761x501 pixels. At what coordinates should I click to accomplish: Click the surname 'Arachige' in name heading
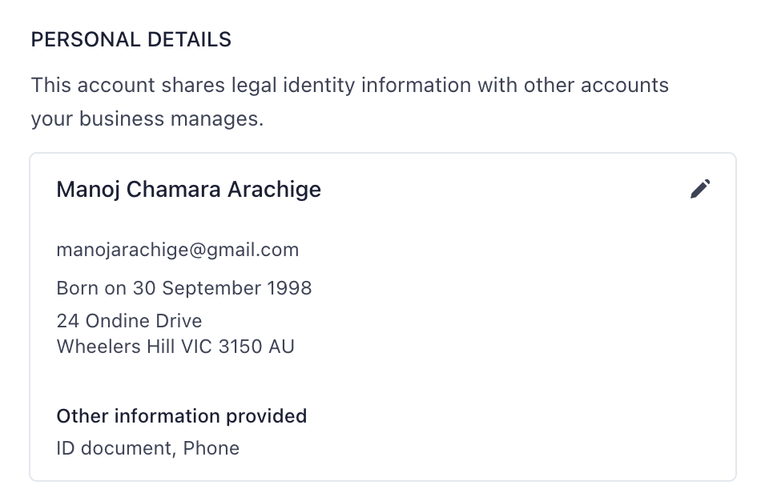[x=274, y=190]
